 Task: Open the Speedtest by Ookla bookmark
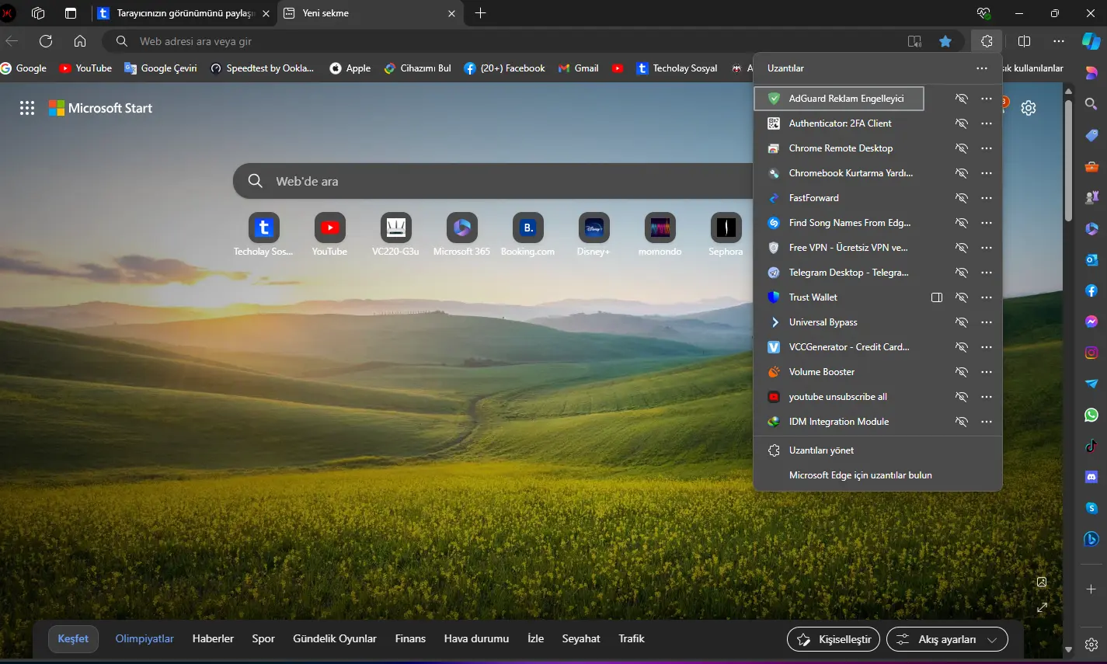pos(262,68)
